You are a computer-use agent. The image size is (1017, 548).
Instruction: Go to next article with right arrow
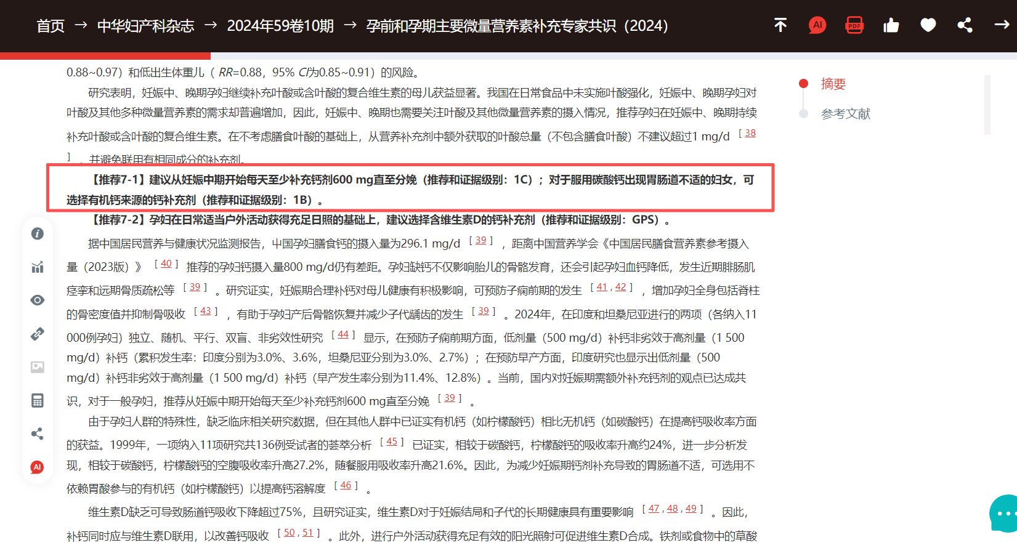click(1002, 25)
